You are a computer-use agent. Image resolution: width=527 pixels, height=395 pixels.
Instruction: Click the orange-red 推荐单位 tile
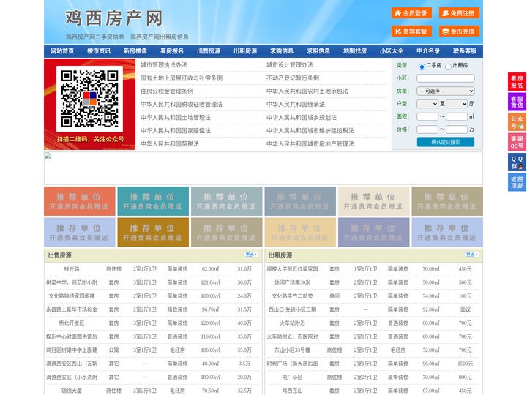[x=80, y=201]
